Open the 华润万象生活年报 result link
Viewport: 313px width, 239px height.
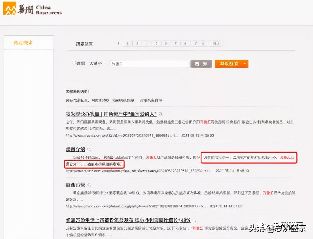[129, 220]
